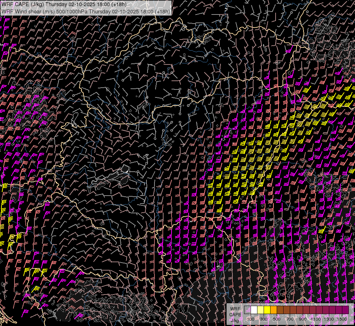The height and width of the screenshot is (326, 355).
Task: Click the 1300 tick label in legend
Action: point(329,319)
